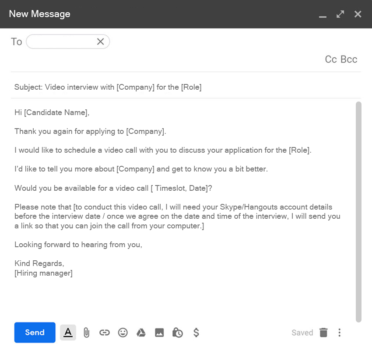Minimize the New Message window

[323, 15]
